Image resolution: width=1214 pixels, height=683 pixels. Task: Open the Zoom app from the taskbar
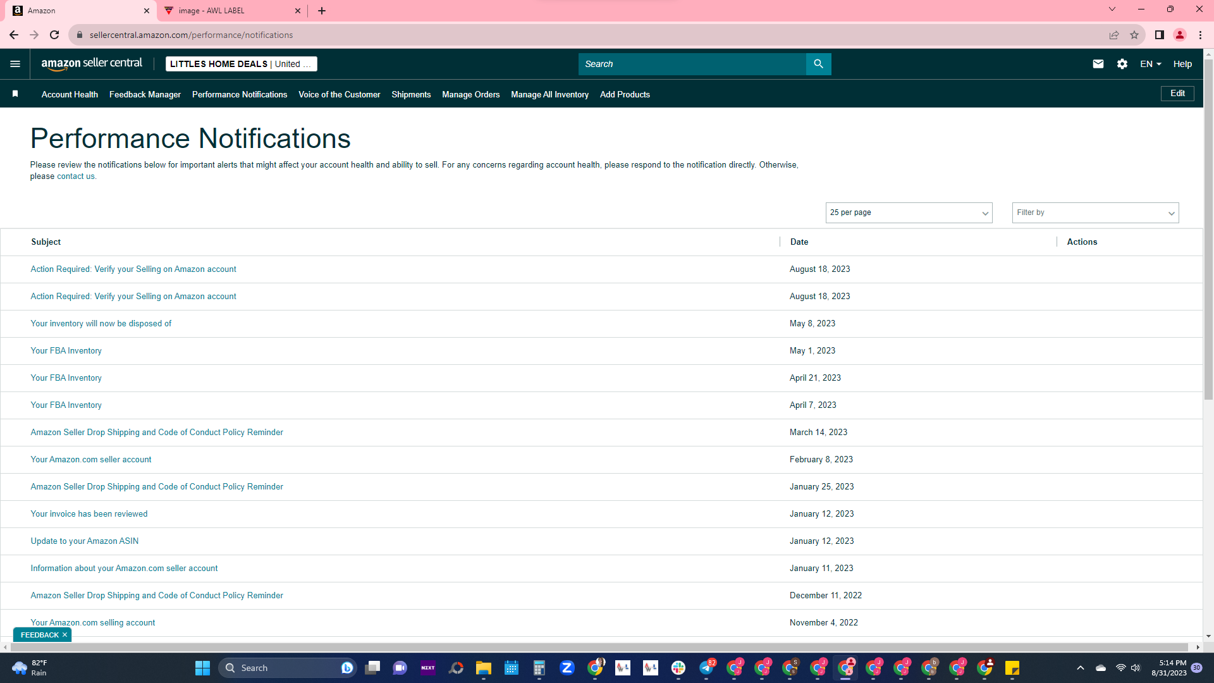pyautogui.click(x=567, y=668)
